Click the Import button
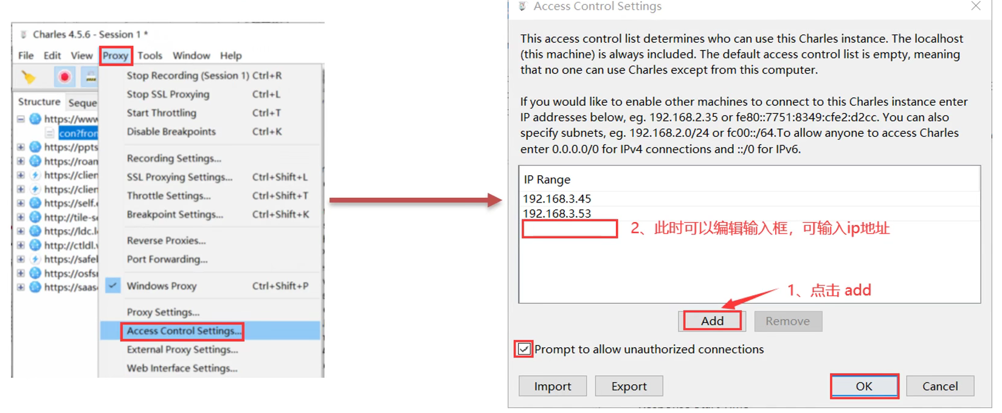Viewport: 1002px width, 413px height. tap(553, 386)
